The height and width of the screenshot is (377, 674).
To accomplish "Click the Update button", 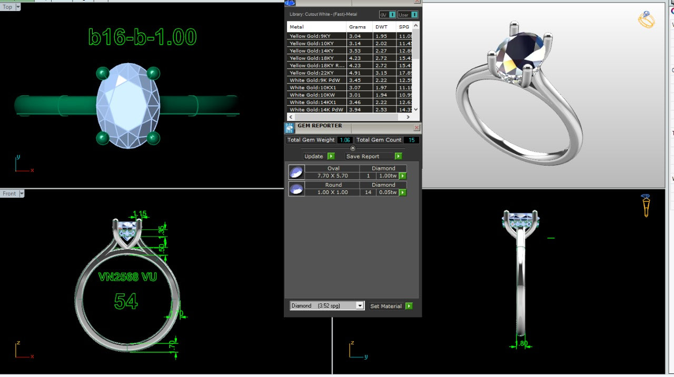I will point(314,156).
